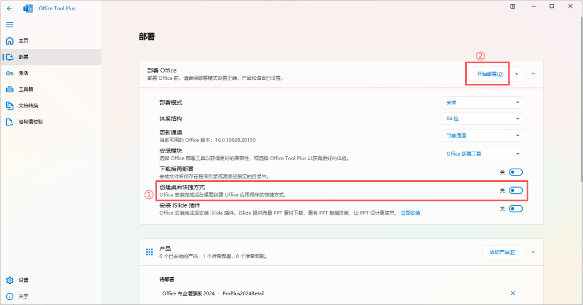Open the 主页 home page
The height and width of the screenshot is (305, 583).
click(x=23, y=41)
